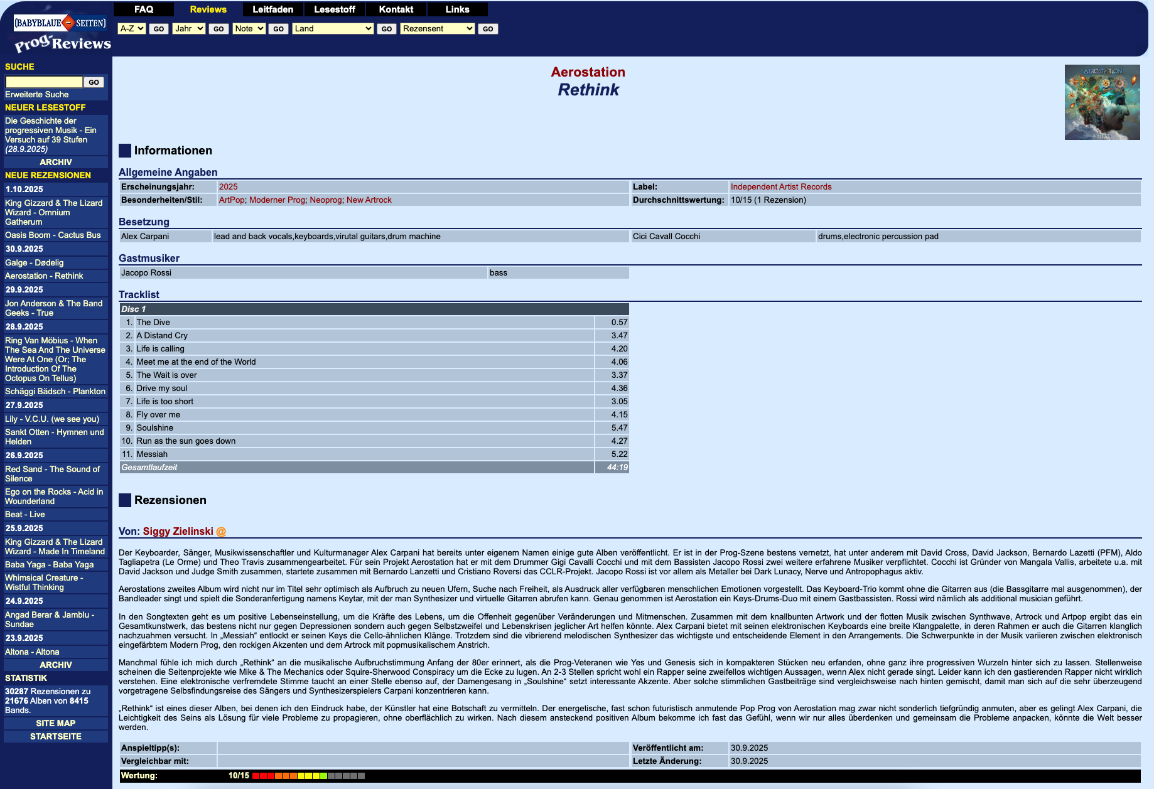Click the Babyblaue Seiten Prog Reviews logo
Viewport: 1154px width, 789px height.
[x=62, y=33]
